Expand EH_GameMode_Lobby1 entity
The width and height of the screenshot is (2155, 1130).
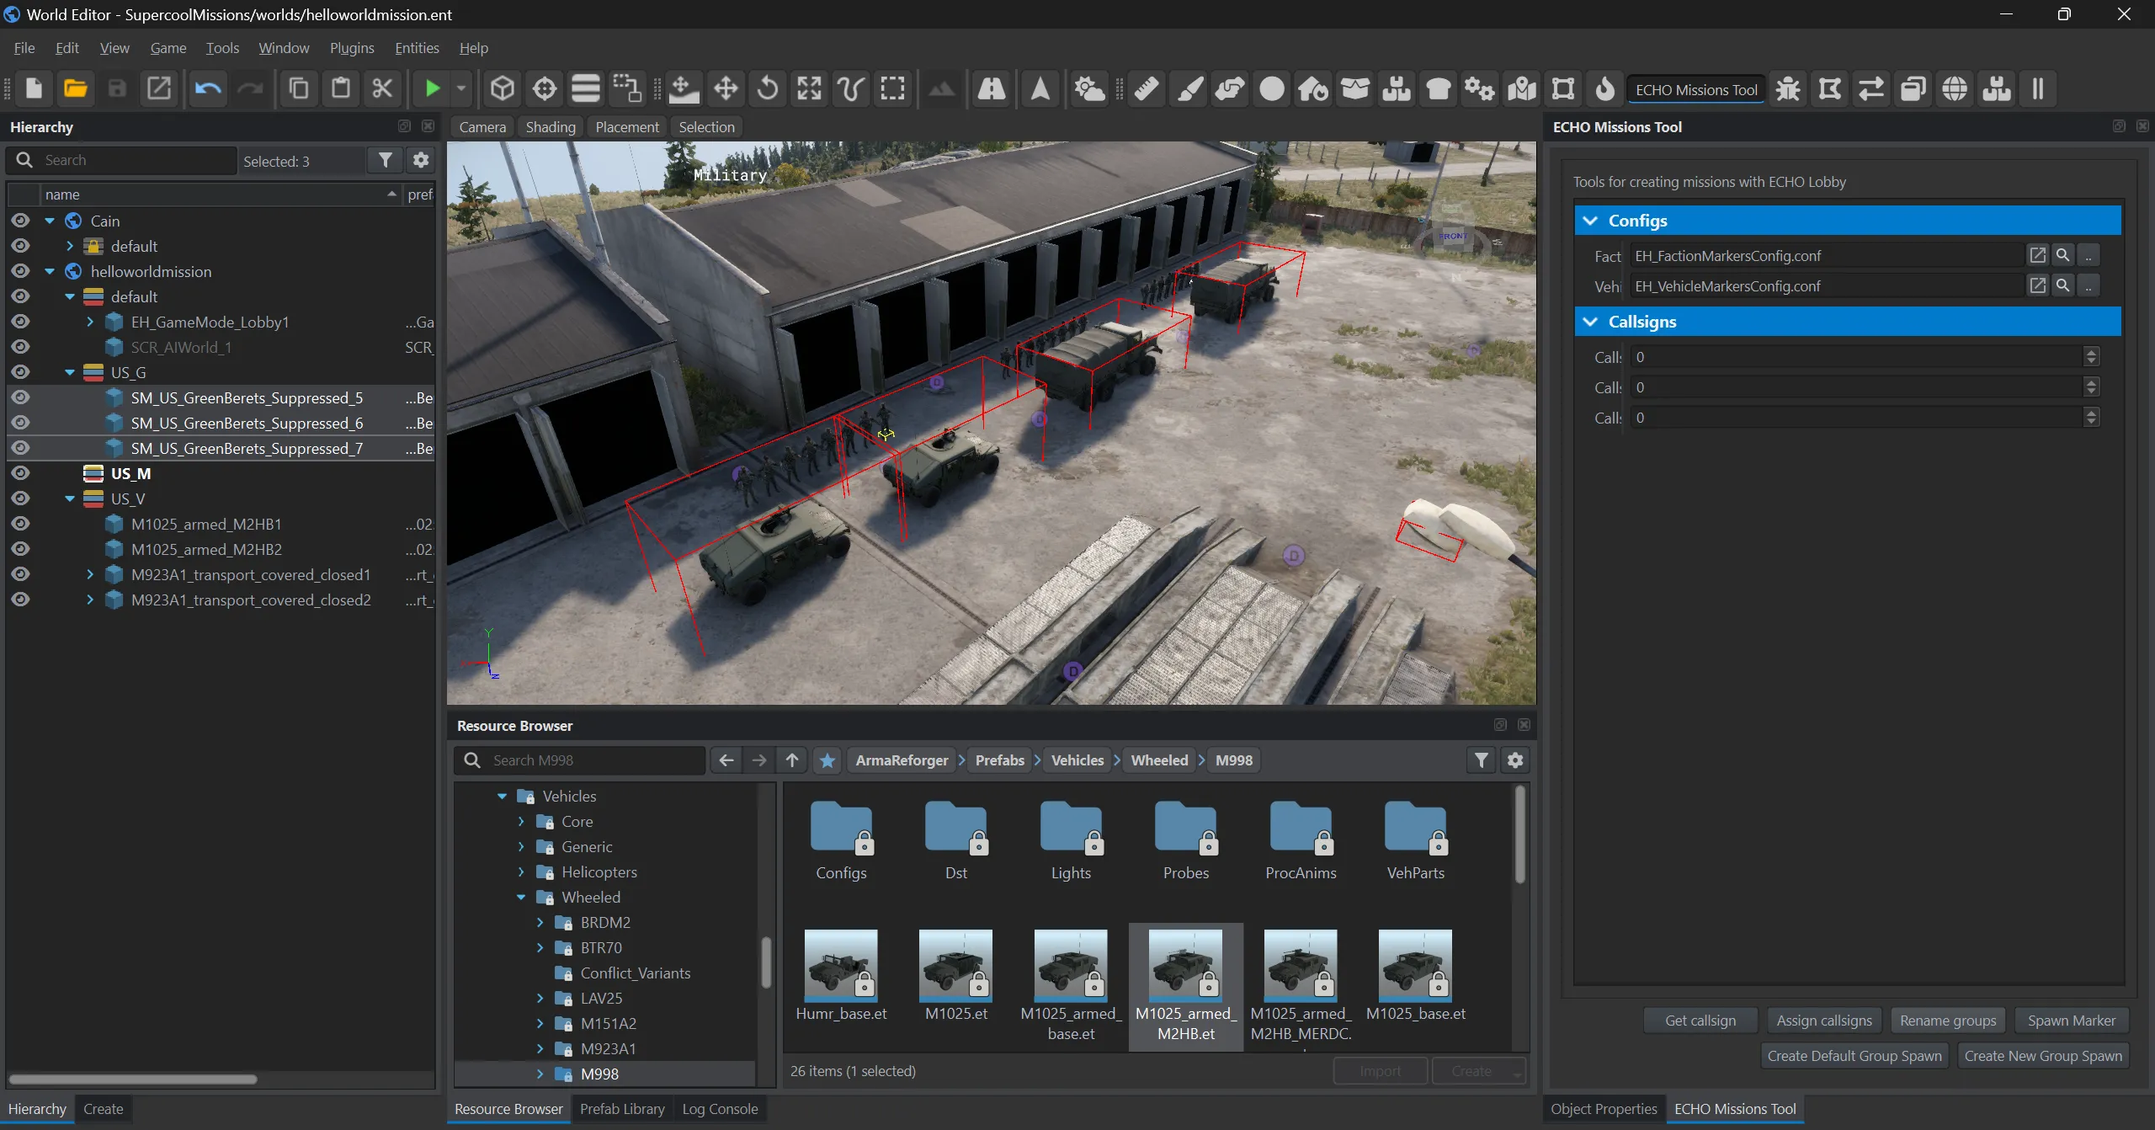(x=90, y=322)
